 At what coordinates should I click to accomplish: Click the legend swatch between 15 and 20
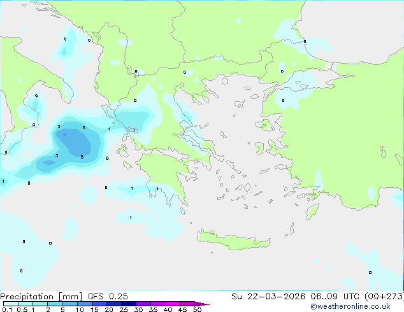99,304
